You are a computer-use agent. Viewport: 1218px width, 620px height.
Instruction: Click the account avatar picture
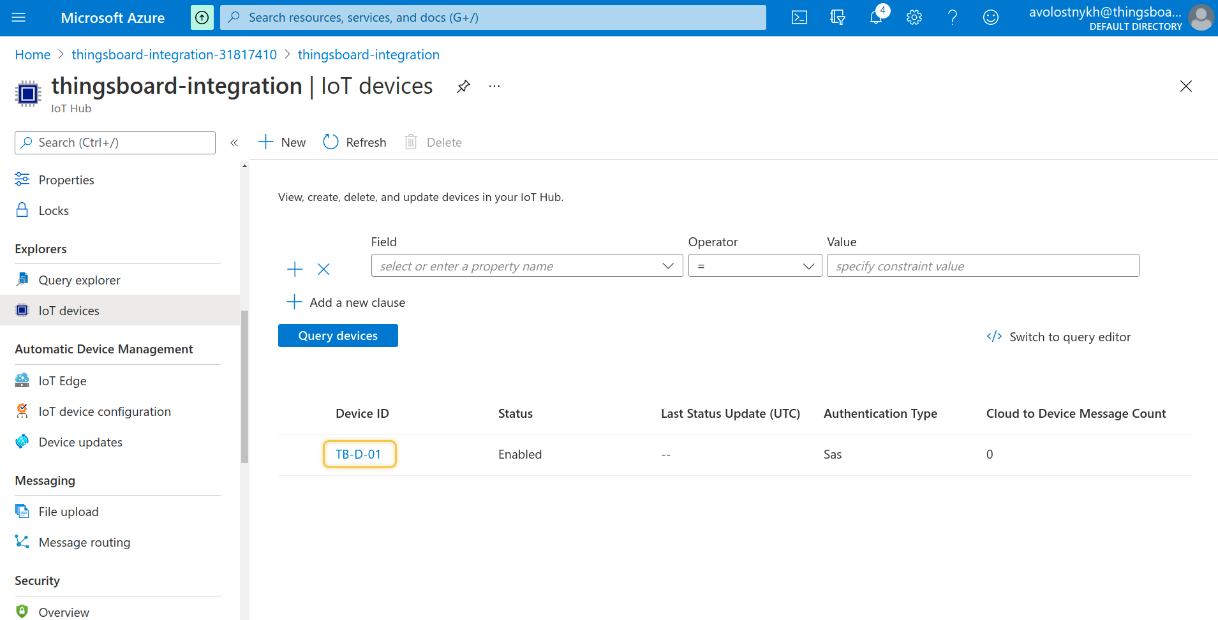[1201, 17]
